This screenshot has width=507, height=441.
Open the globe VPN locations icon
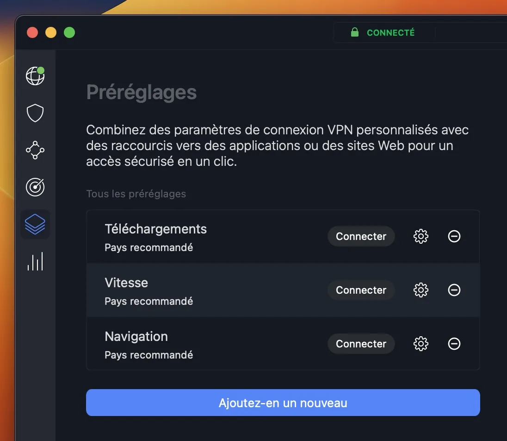35,76
